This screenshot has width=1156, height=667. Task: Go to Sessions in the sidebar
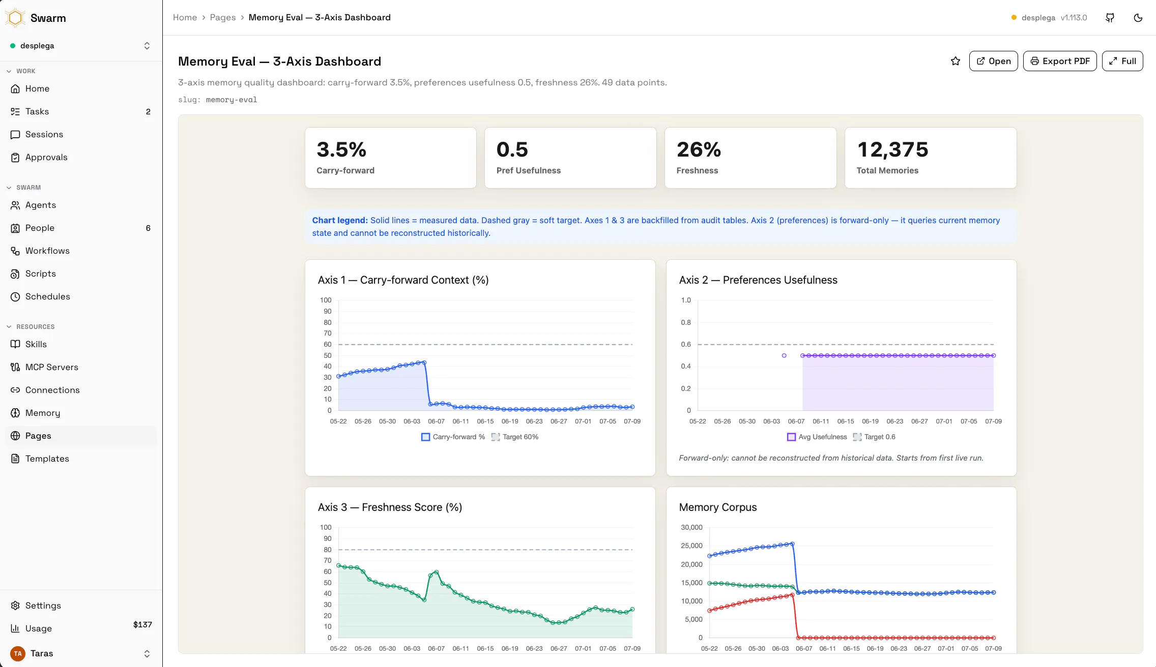81,134
